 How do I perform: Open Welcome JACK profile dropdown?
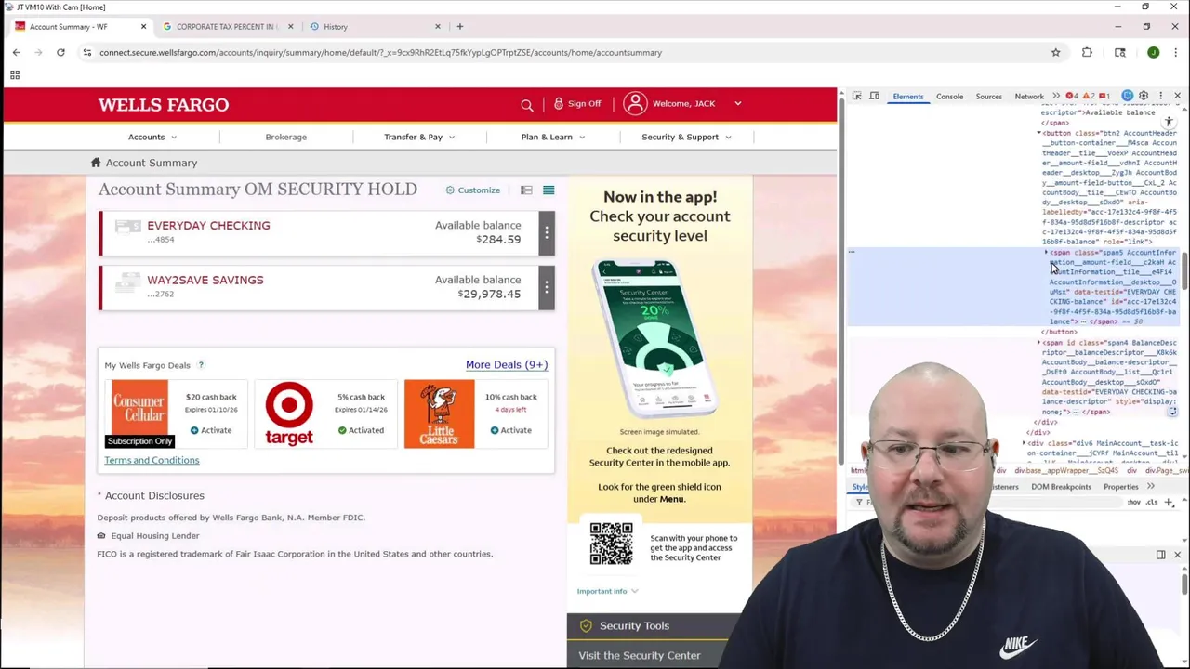click(x=682, y=103)
